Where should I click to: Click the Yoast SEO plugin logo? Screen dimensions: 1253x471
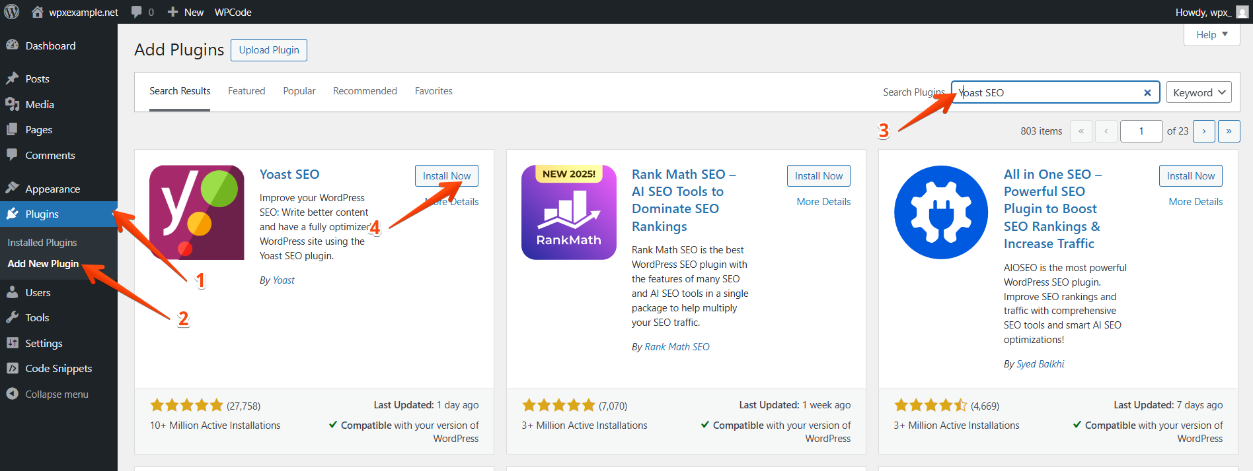click(196, 212)
